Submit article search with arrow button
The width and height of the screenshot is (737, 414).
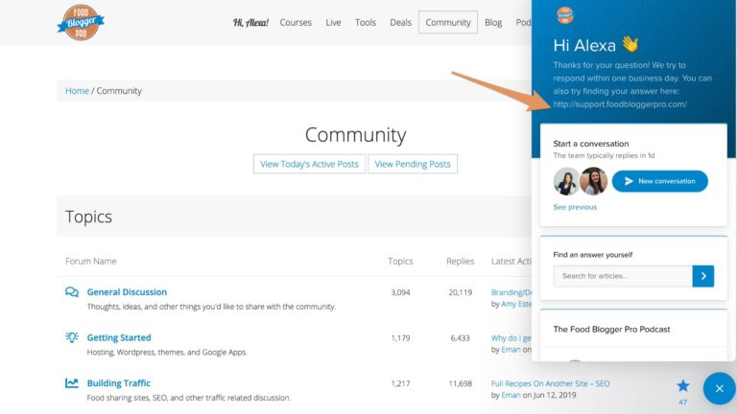[x=703, y=276]
